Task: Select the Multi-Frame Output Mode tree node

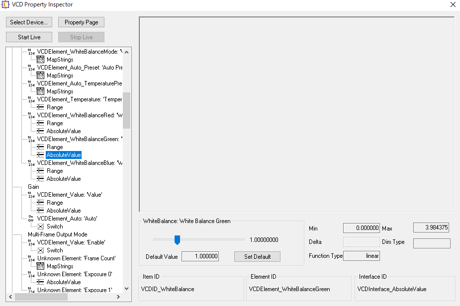Action: pos(58,234)
